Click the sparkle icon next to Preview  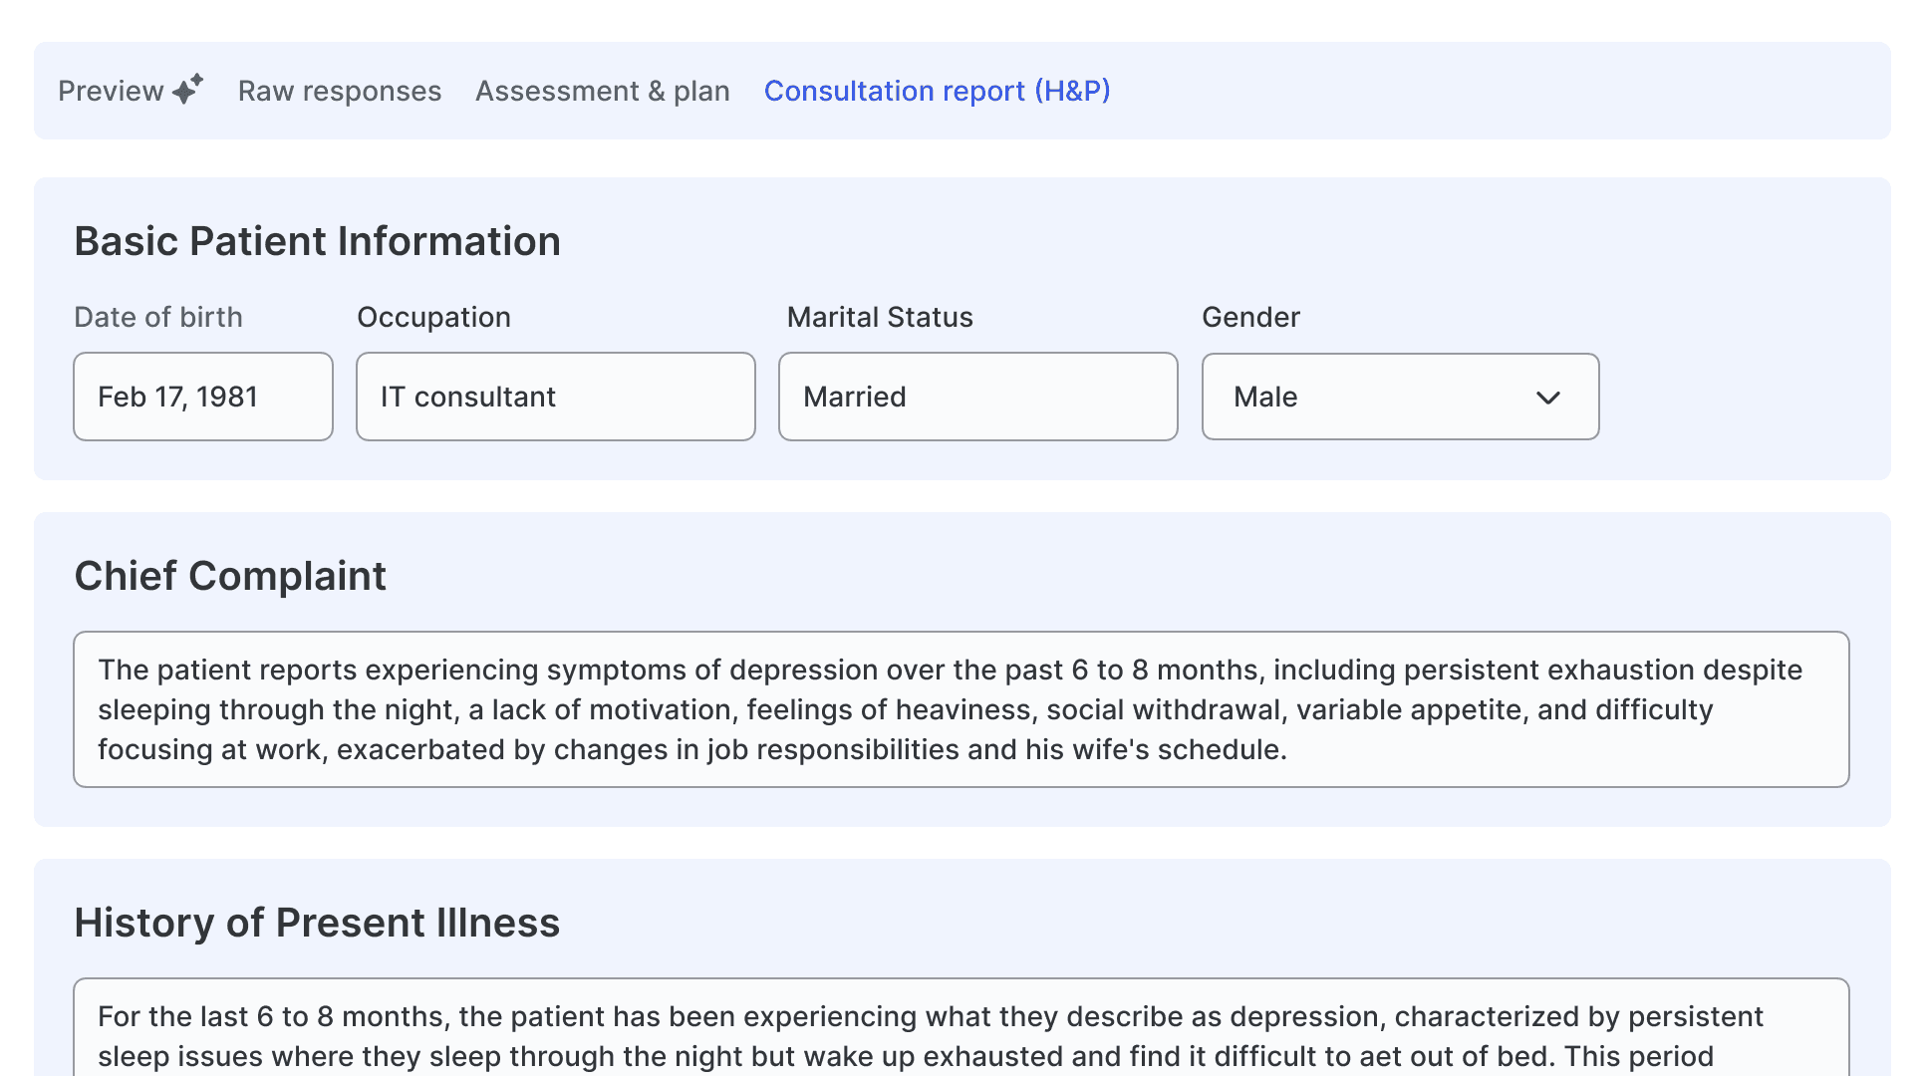click(188, 89)
